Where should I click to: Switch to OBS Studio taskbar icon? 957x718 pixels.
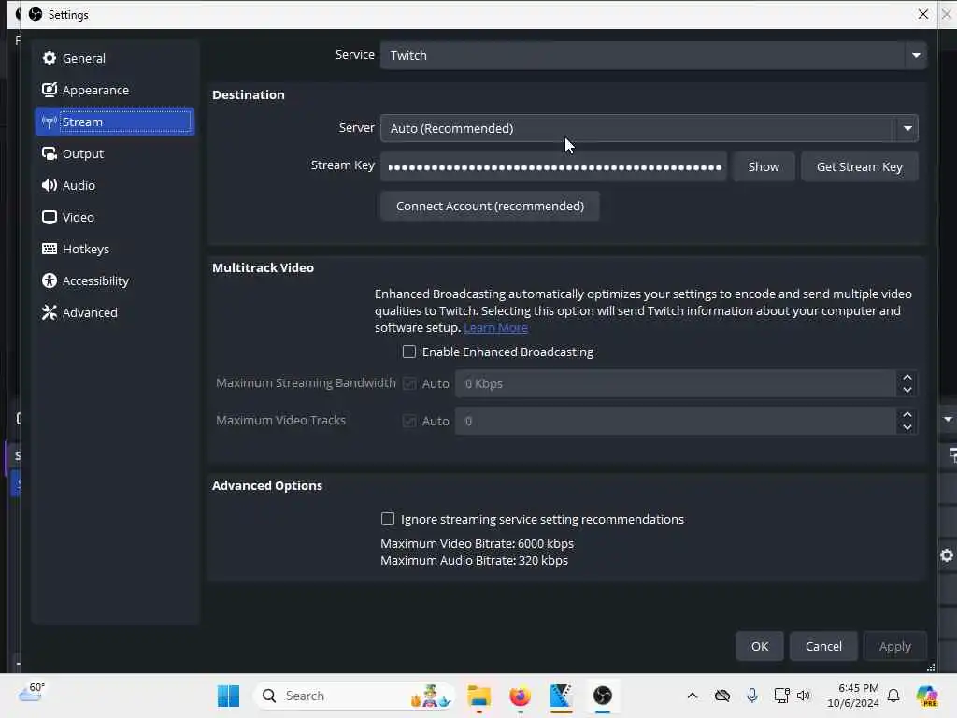point(603,696)
